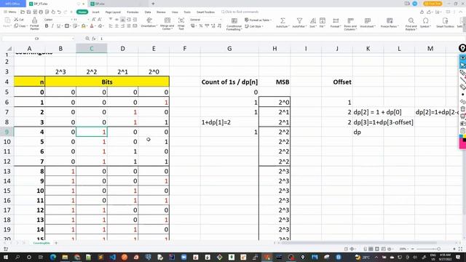Image resolution: width=466 pixels, height=262 pixels.
Task: Toggle Italic formatting
Action: 52,26
